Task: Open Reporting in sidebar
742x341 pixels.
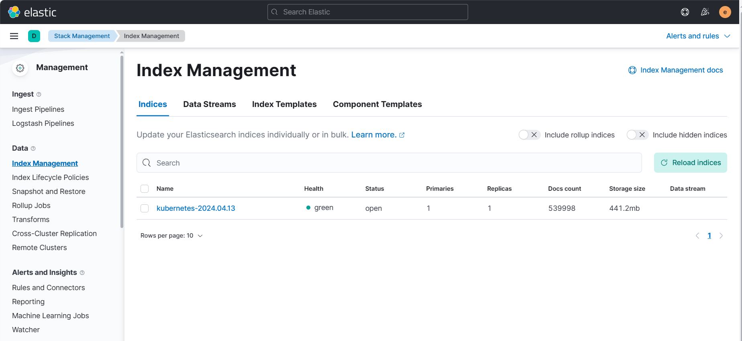Action: [x=28, y=302]
